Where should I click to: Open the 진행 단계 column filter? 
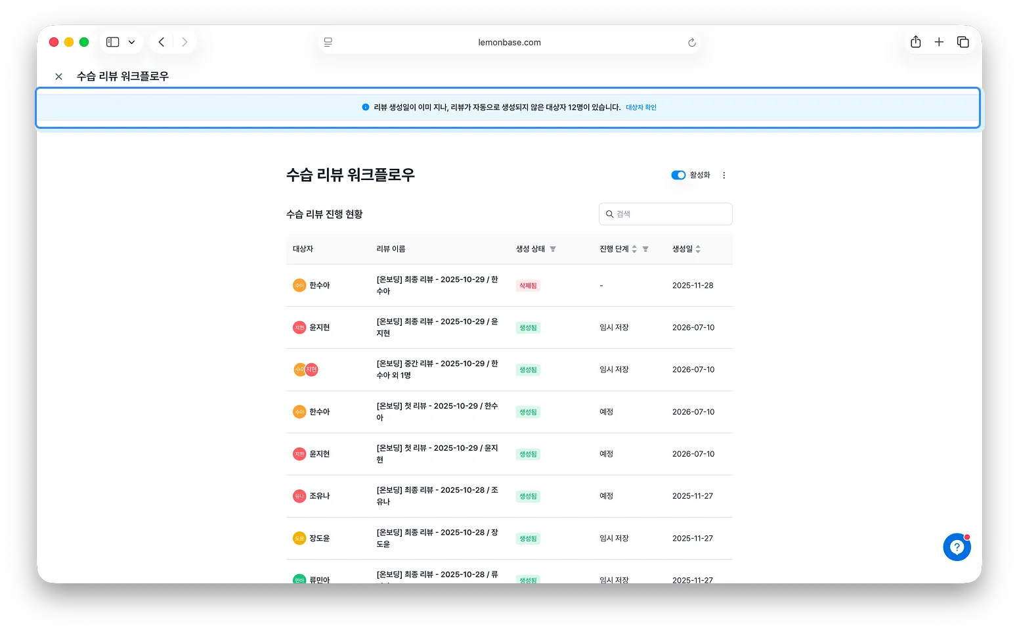tap(645, 249)
